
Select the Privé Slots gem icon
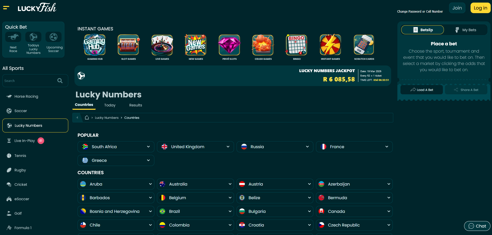[229, 45]
